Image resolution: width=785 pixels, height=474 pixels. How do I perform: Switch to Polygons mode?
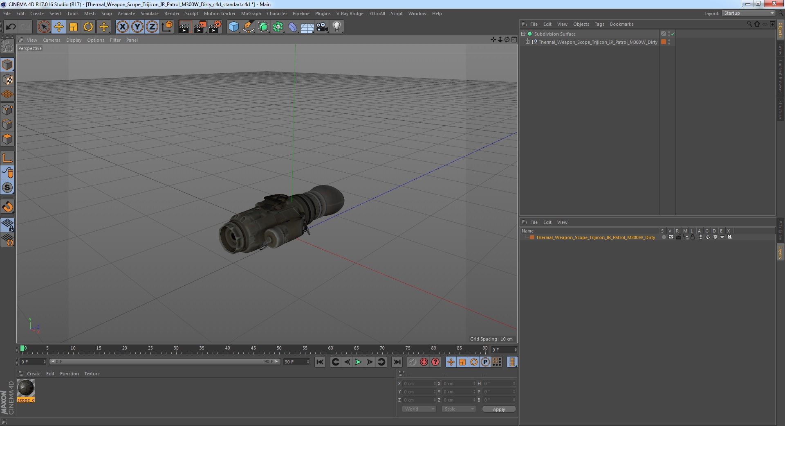pos(7,139)
